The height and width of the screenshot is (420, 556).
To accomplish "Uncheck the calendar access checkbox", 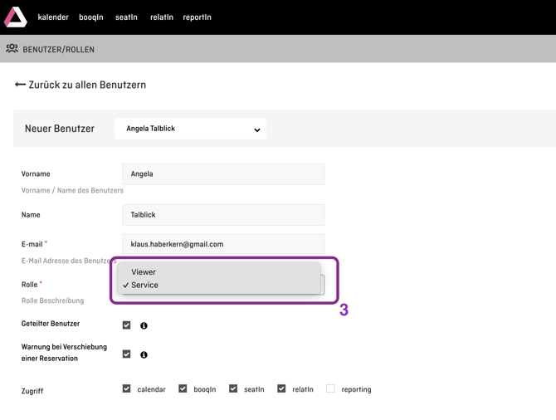I will (126, 388).
